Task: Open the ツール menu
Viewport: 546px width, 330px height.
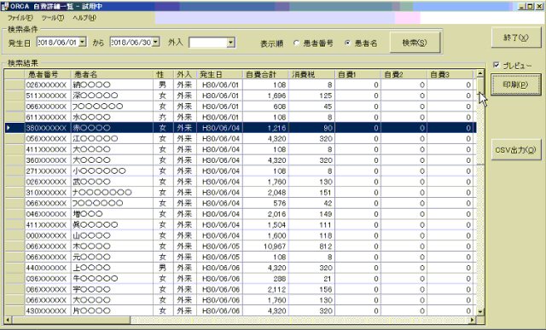Action: tap(52, 18)
